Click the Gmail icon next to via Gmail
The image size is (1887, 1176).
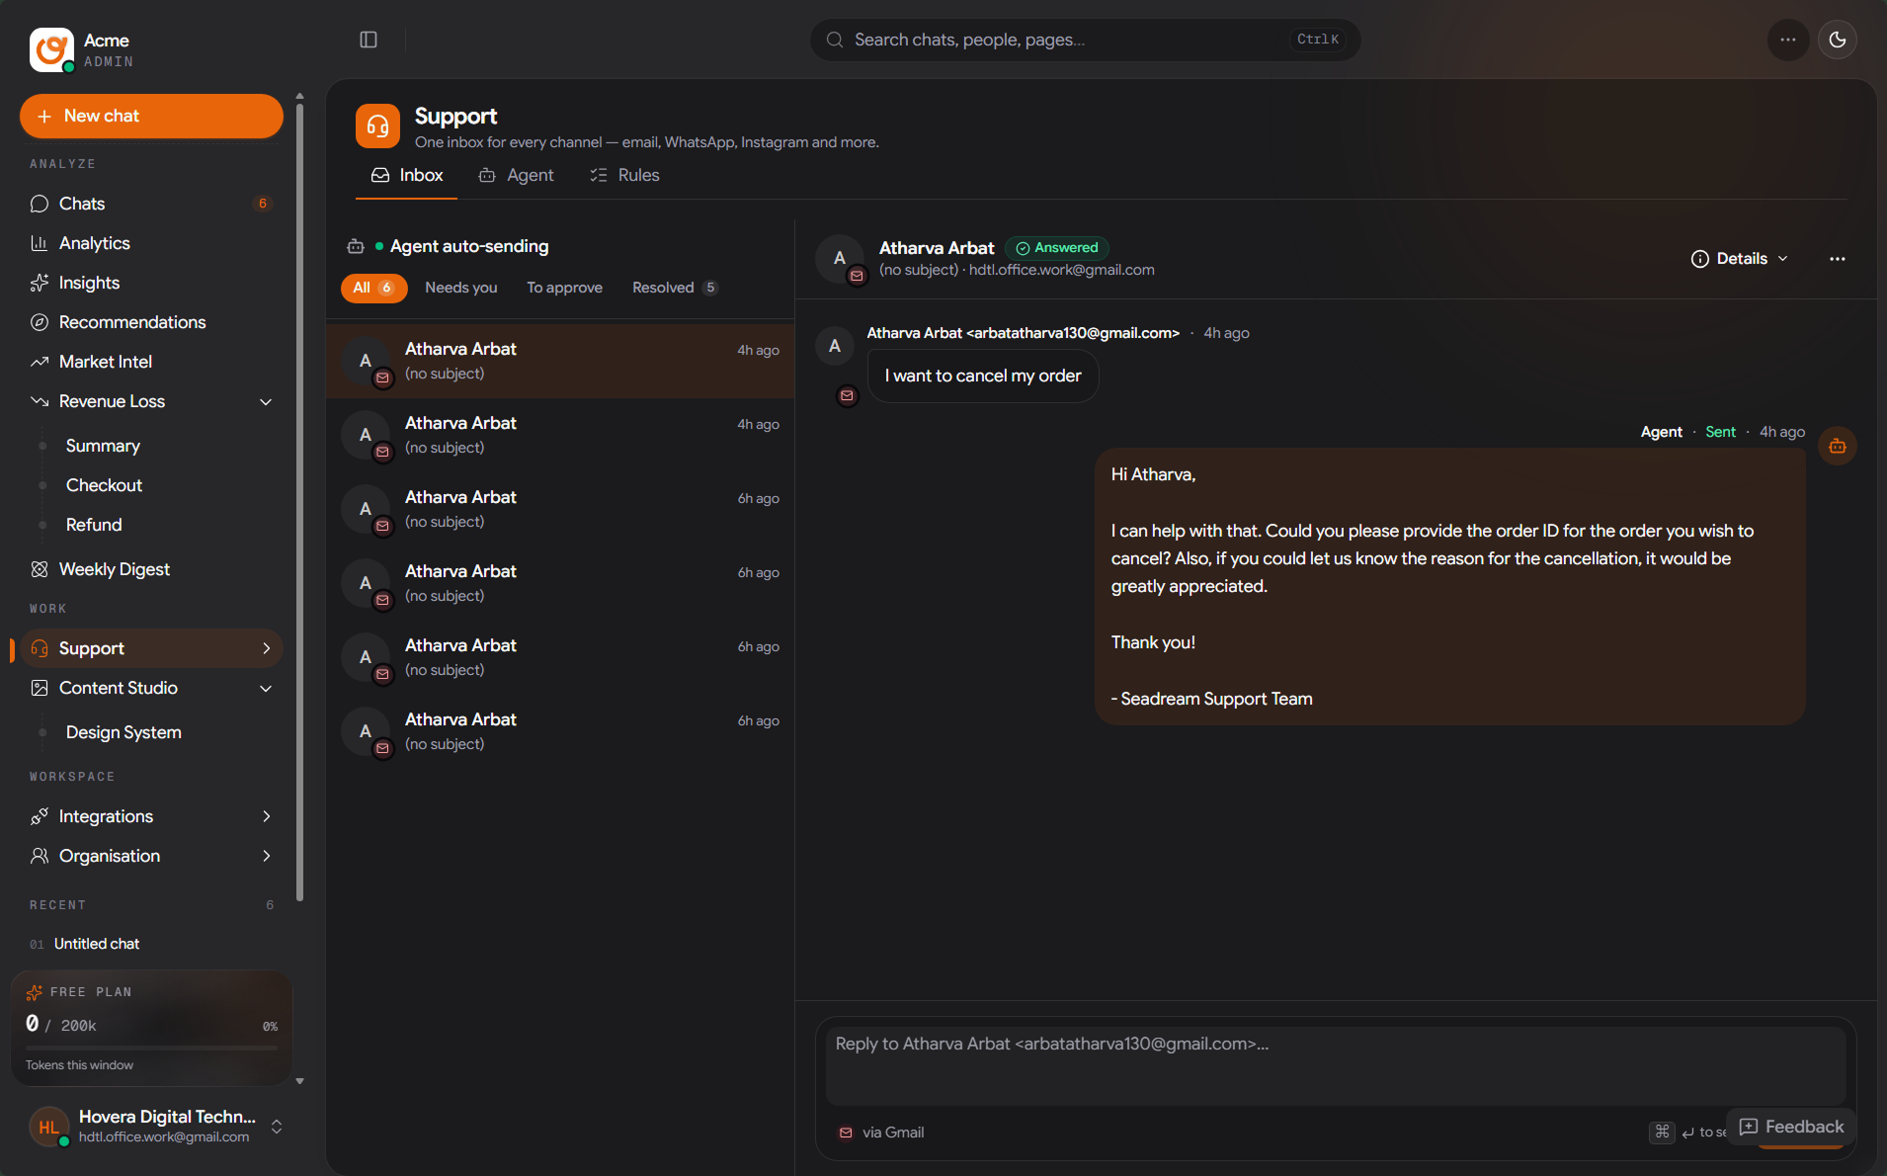pyautogui.click(x=846, y=1133)
